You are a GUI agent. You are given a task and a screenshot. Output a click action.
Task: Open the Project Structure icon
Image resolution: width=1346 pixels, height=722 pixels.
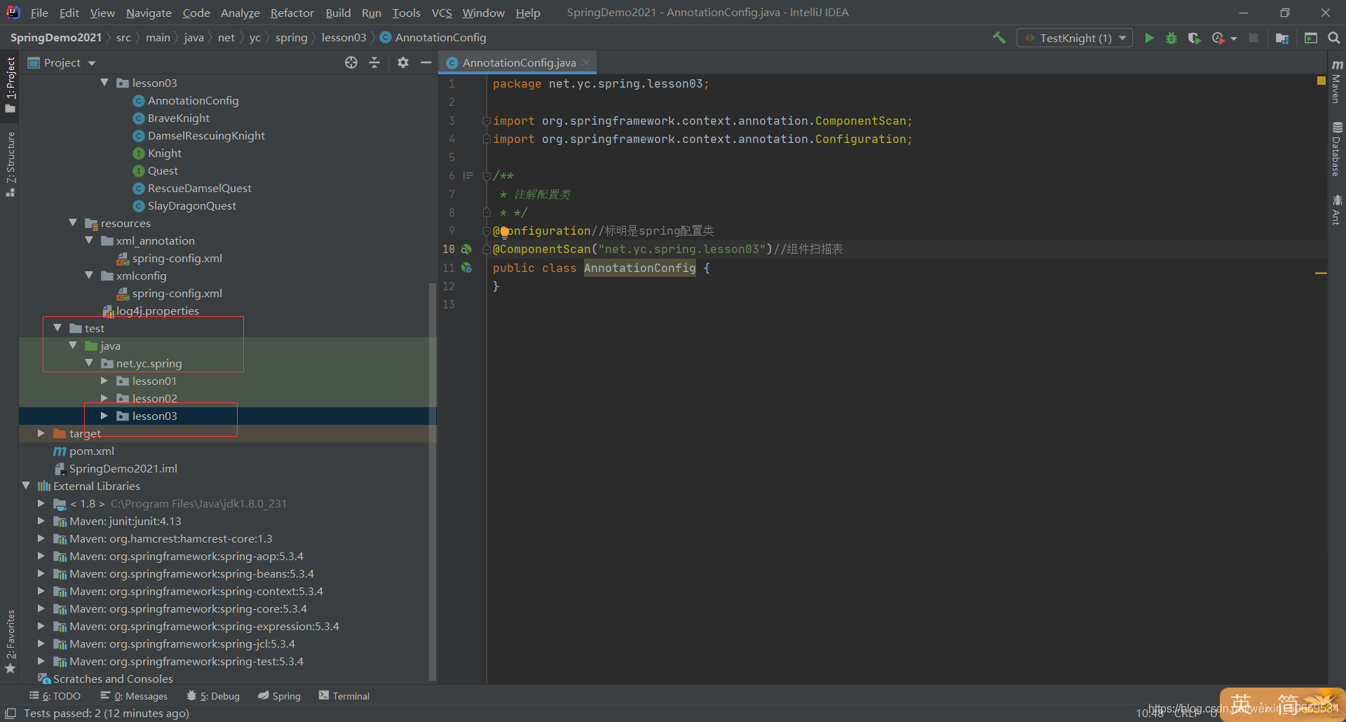click(x=1282, y=38)
